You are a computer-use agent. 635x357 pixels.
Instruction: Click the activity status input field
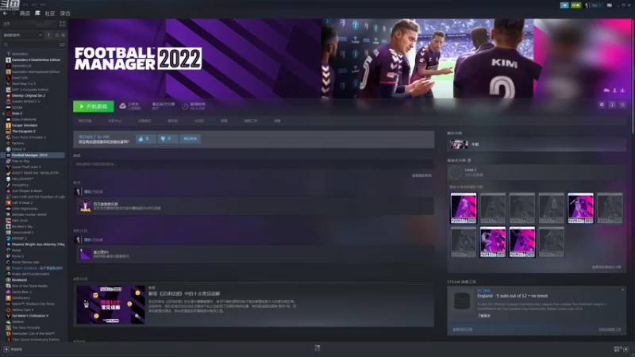tap(253, 164)
